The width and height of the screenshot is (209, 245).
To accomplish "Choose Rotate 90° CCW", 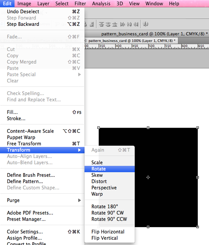I will pyautogui.click(x=110, y=219).
